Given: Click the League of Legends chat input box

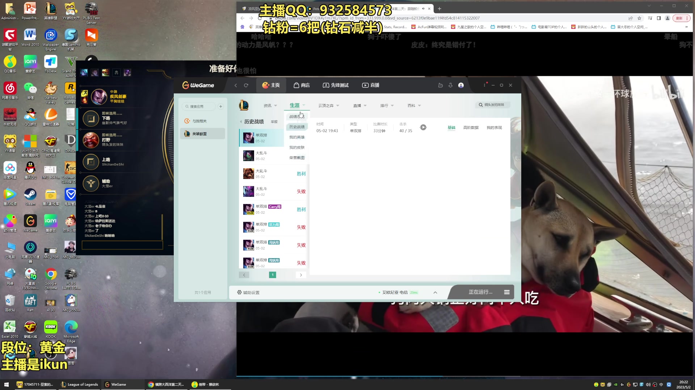Looking at the screenshot, I should (122, 246).
